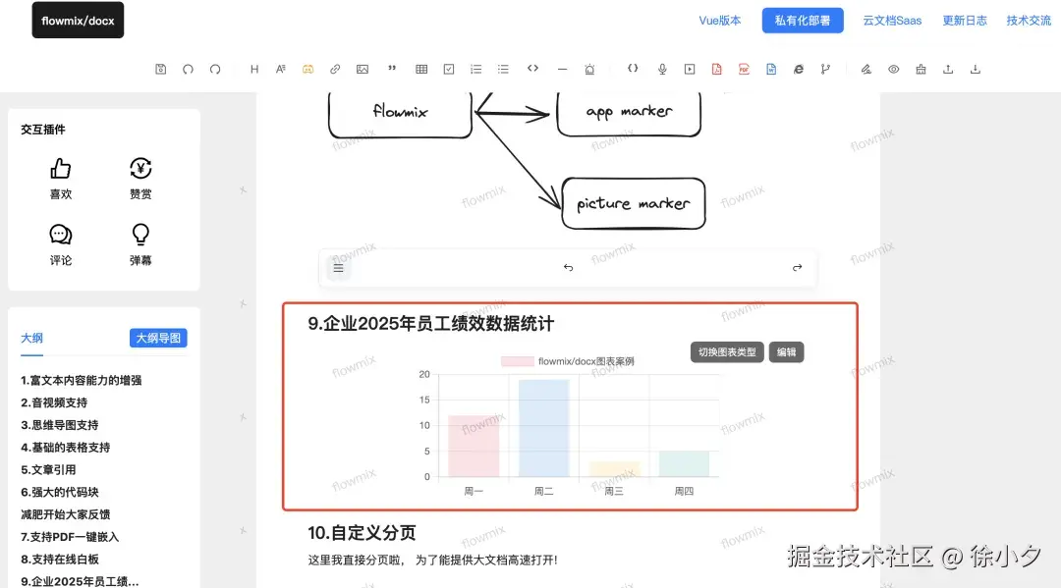This screenshot has width=1061, height=588.
Task: Insert an emoji from the toolbar
Action: pyautogui.click(x=307, y=69)
